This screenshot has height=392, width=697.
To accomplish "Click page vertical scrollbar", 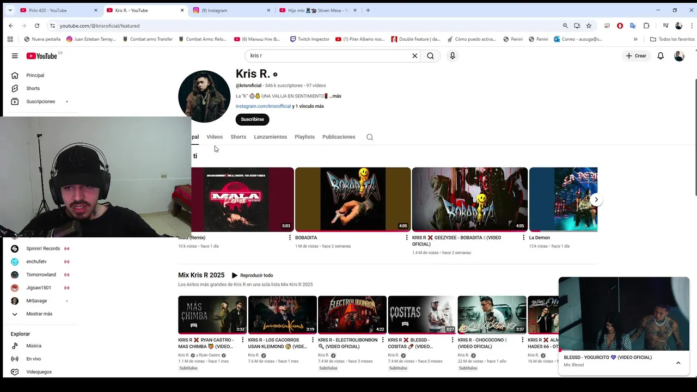I will 695,137.
